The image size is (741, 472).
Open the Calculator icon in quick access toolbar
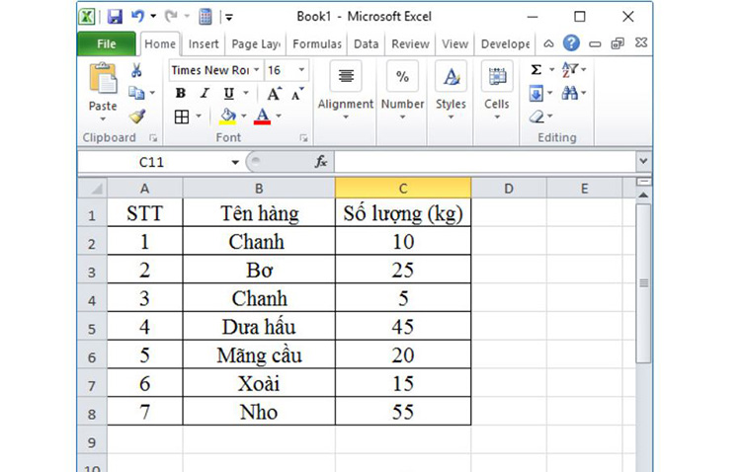coord(206,17)
